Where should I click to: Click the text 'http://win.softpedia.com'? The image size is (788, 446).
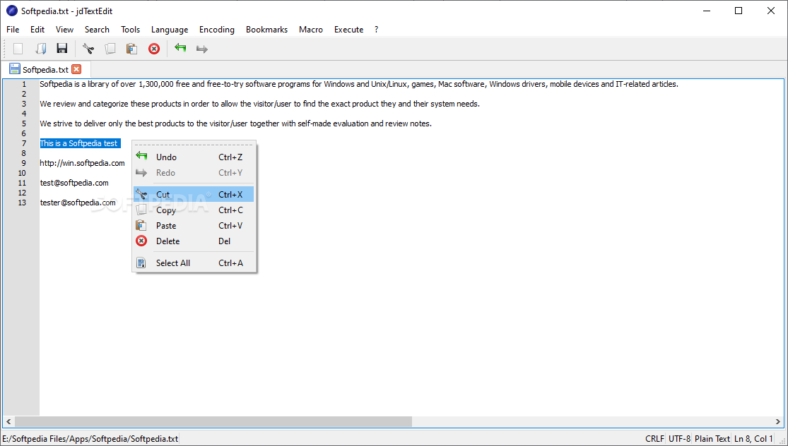tap(83, 163)
